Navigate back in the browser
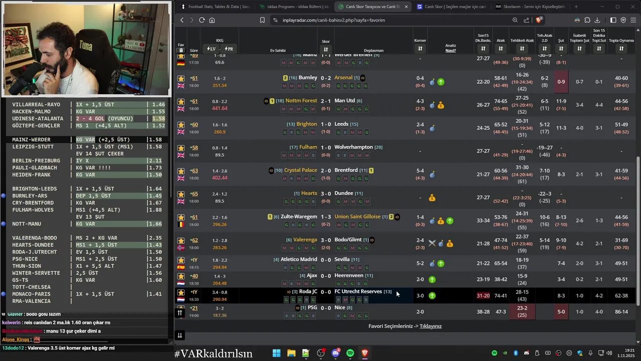This screenshot has width=641, height=361. (x=182, y=20)
